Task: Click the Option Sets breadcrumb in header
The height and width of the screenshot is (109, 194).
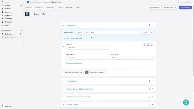Action: pyautogui.click(x=56, y=2)
